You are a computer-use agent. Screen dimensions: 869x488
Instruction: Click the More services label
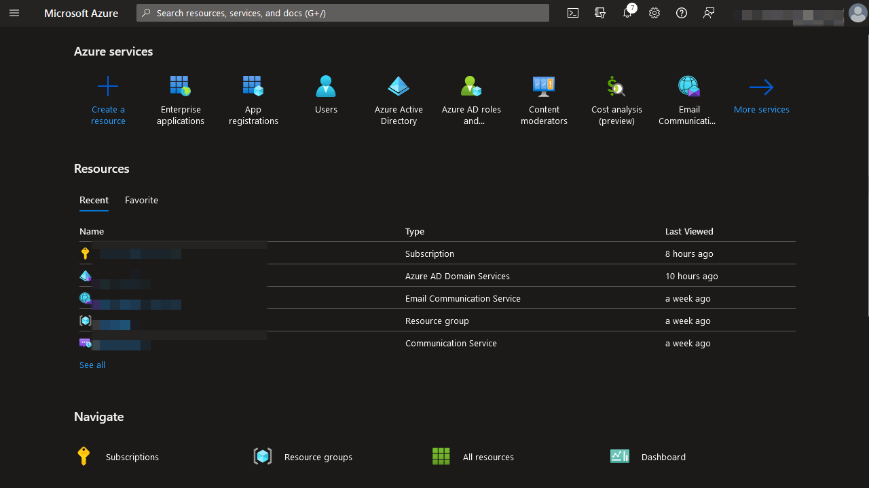762,109
